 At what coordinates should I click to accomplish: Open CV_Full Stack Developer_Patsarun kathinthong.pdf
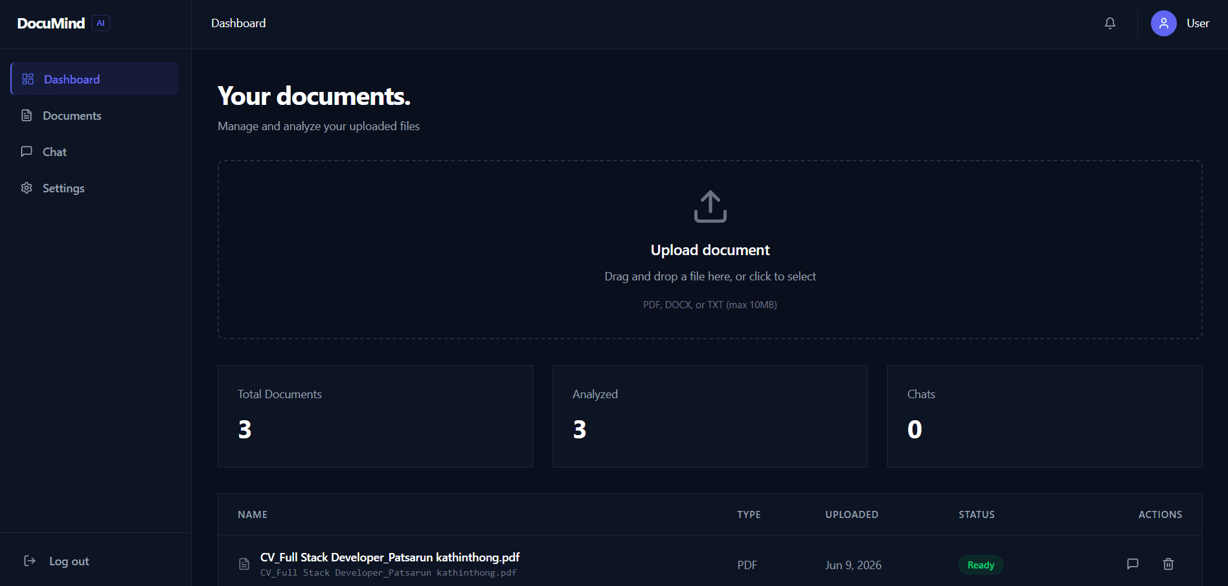(390, 557)
